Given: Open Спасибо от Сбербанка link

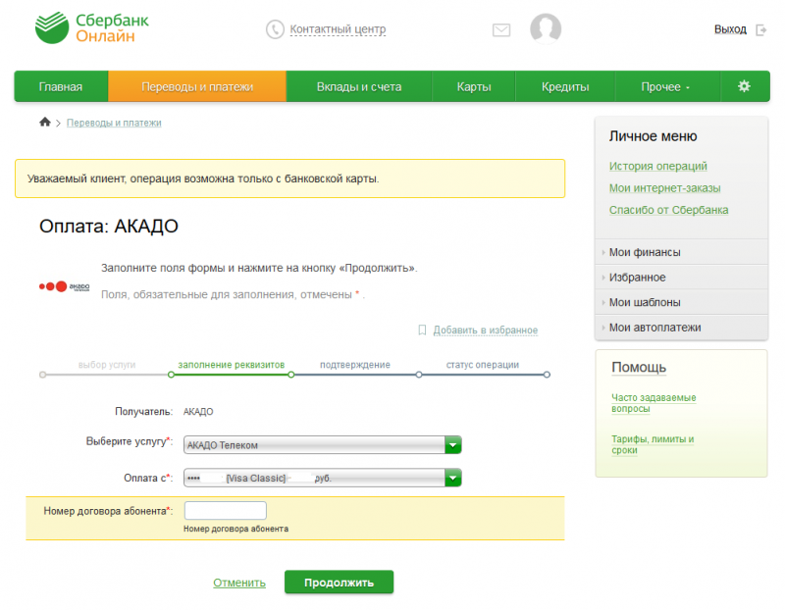Looking at the screenshot, I should (668, 210).
